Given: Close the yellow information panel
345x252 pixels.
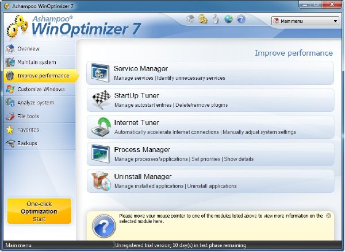Looking at the screenshot, I should (x=328, y=216).
